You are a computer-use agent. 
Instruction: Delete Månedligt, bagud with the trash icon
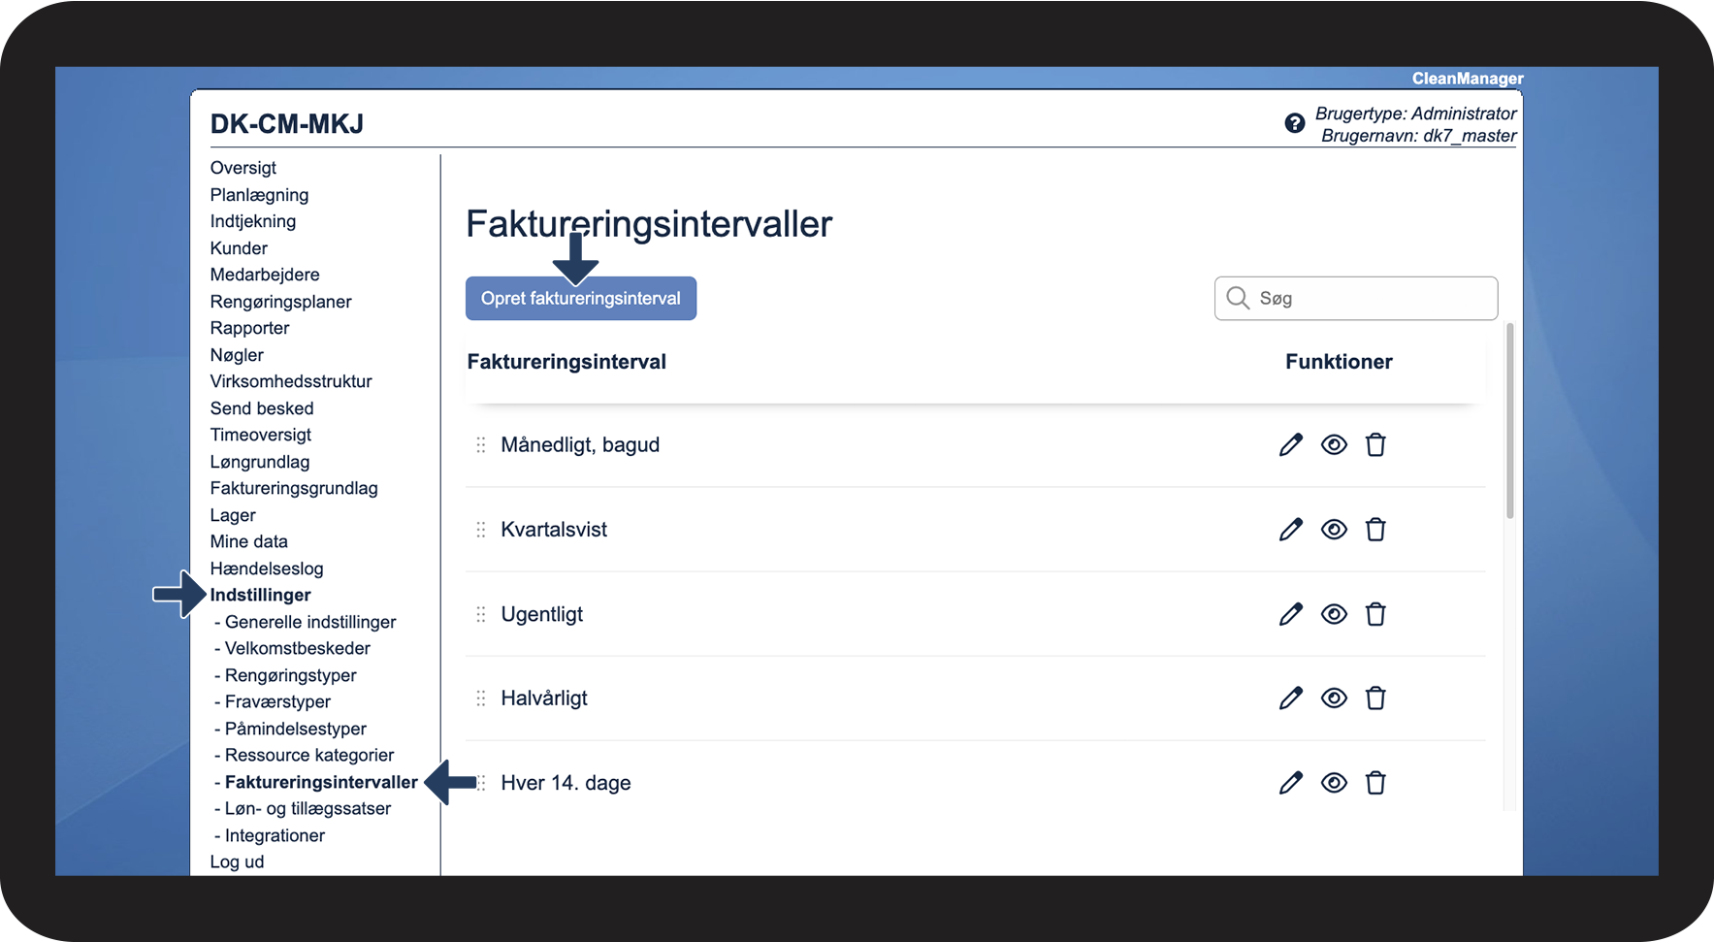click(x=1375, y=445)
